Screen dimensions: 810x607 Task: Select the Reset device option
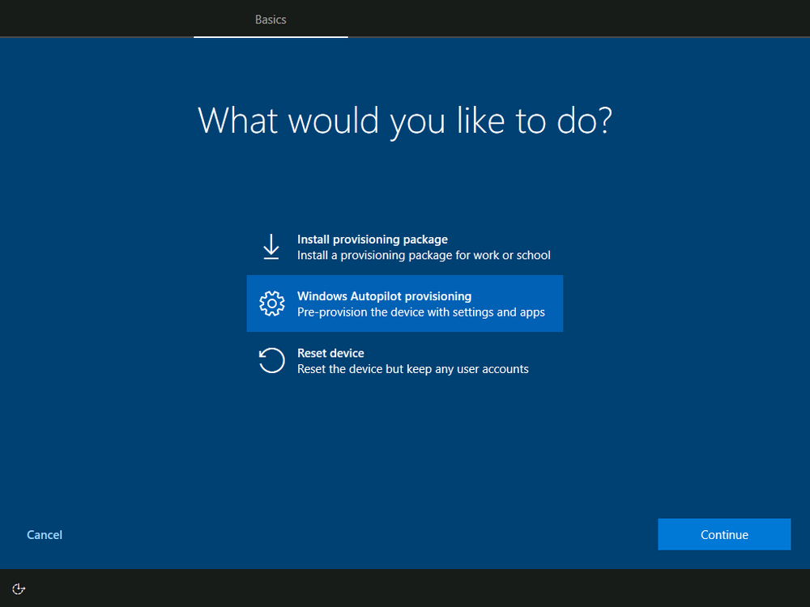coord(405,360)
